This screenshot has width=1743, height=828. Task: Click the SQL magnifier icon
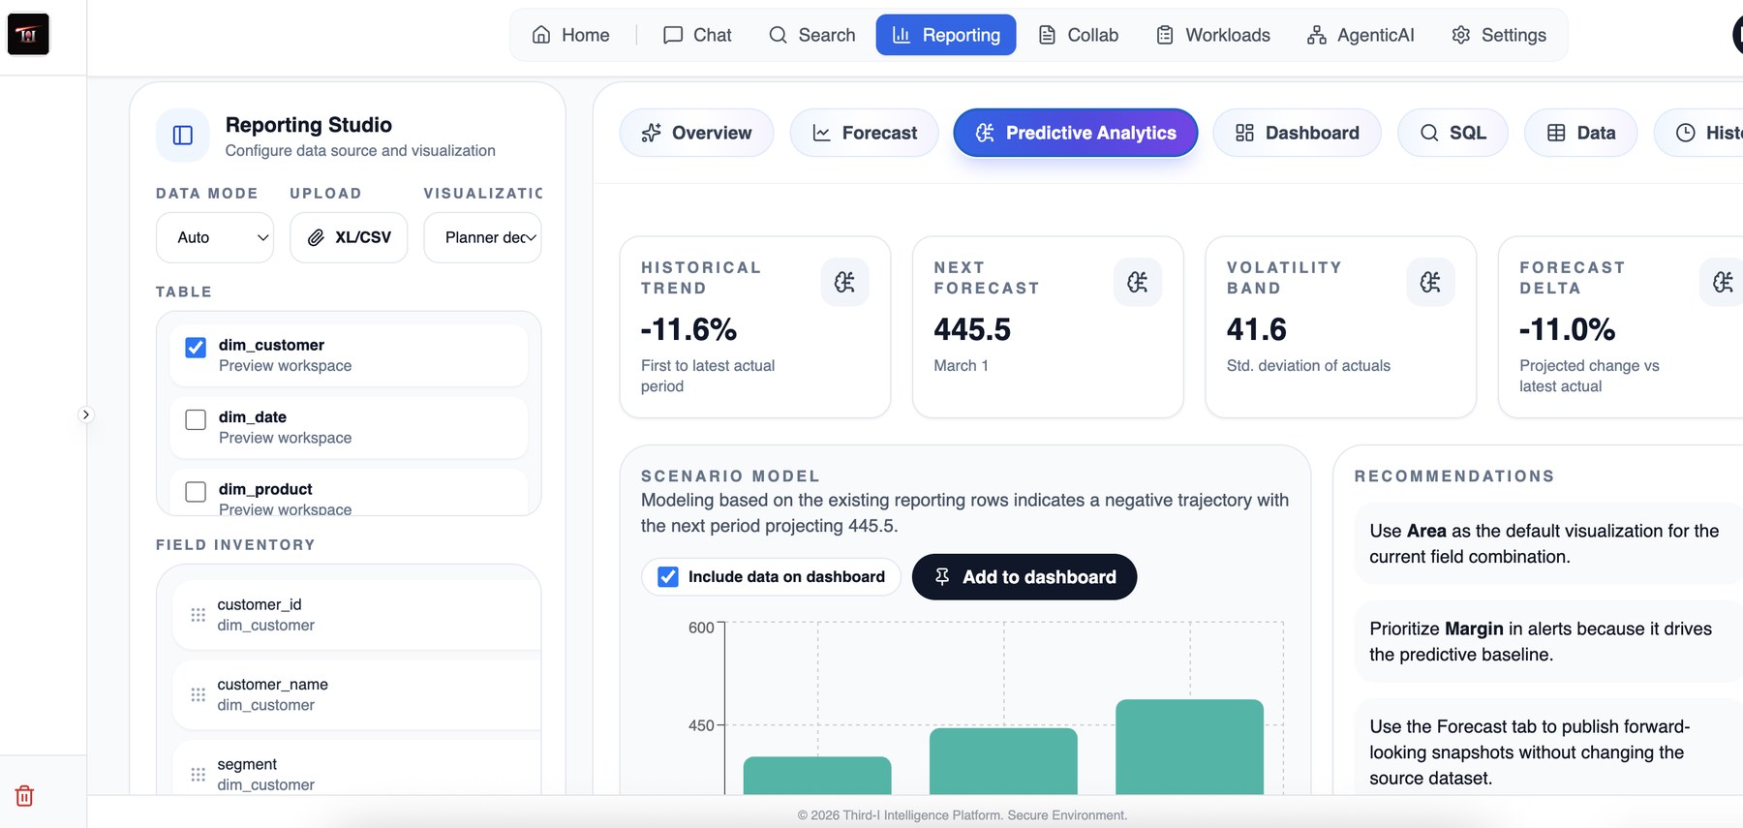point(1429,133)
